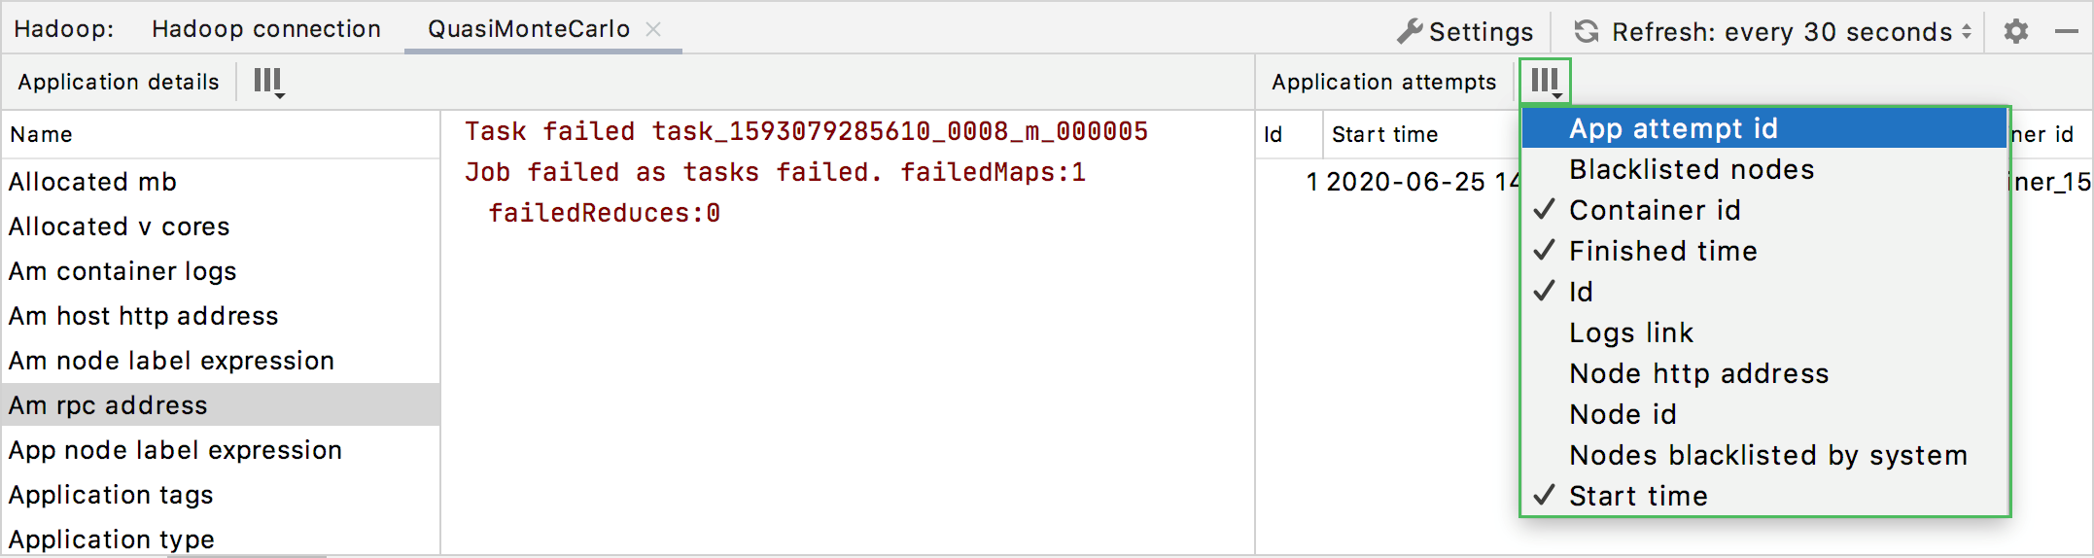Select the Am container logs row
2094x558 pixels.
point(122,271)
